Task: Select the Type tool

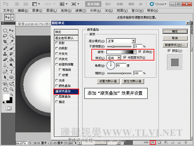Action: [12, 71]
